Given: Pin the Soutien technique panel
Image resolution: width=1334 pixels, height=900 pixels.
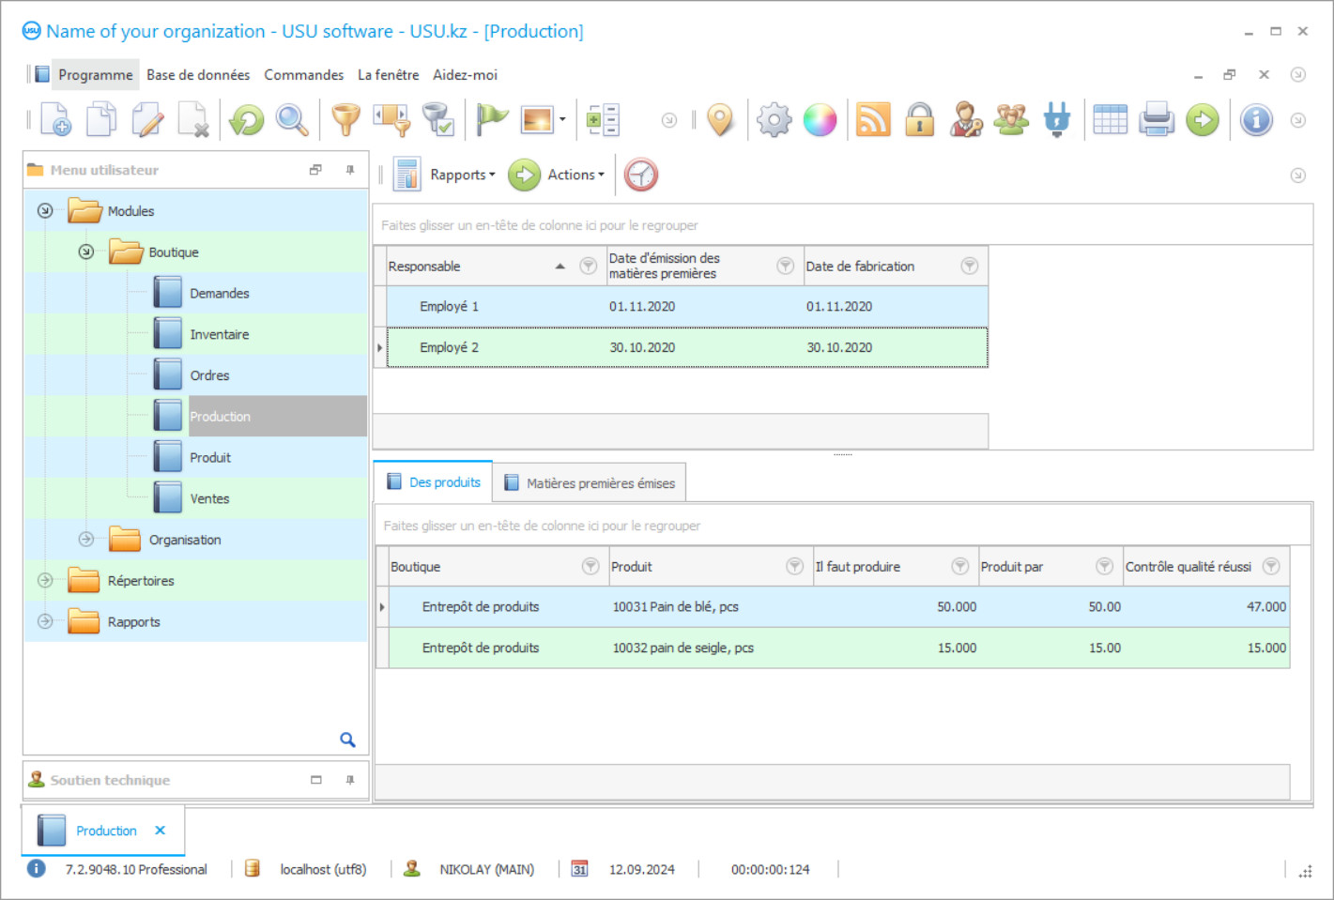Looking at the screenshot, I should [350, 780].
